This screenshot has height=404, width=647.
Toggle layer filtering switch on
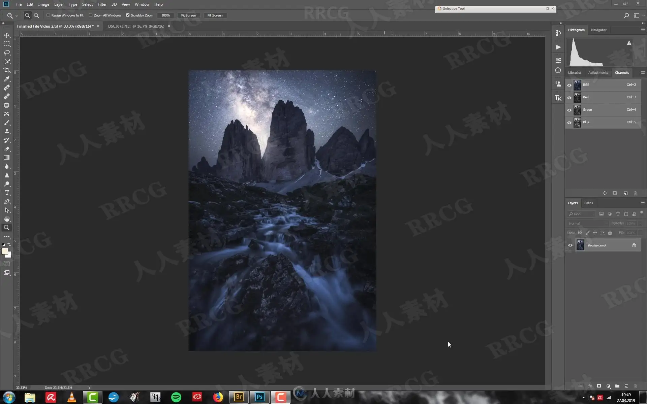[x=642, y=213]
